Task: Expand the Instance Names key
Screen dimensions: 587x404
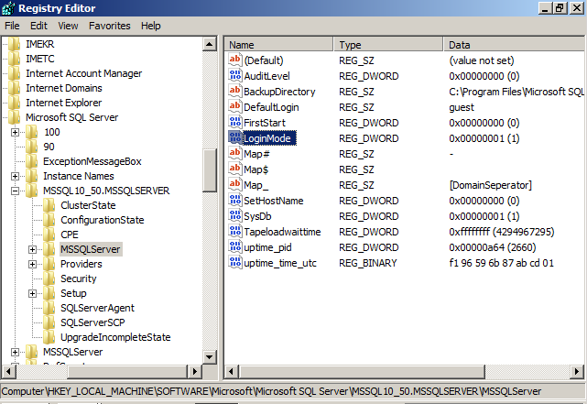Action: tap(15, 176)
